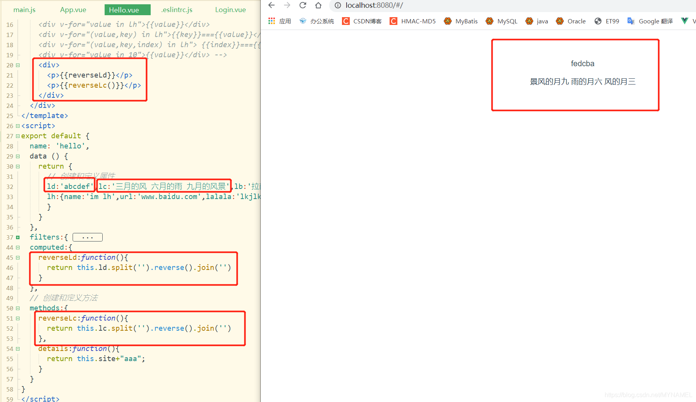Expand the folded filters block on line 37
696x402 pixels.
tap(18, 237)
